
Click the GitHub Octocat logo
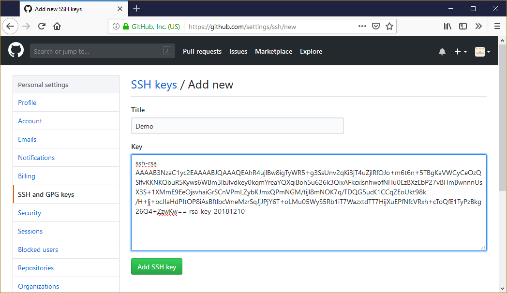point(16,50)
